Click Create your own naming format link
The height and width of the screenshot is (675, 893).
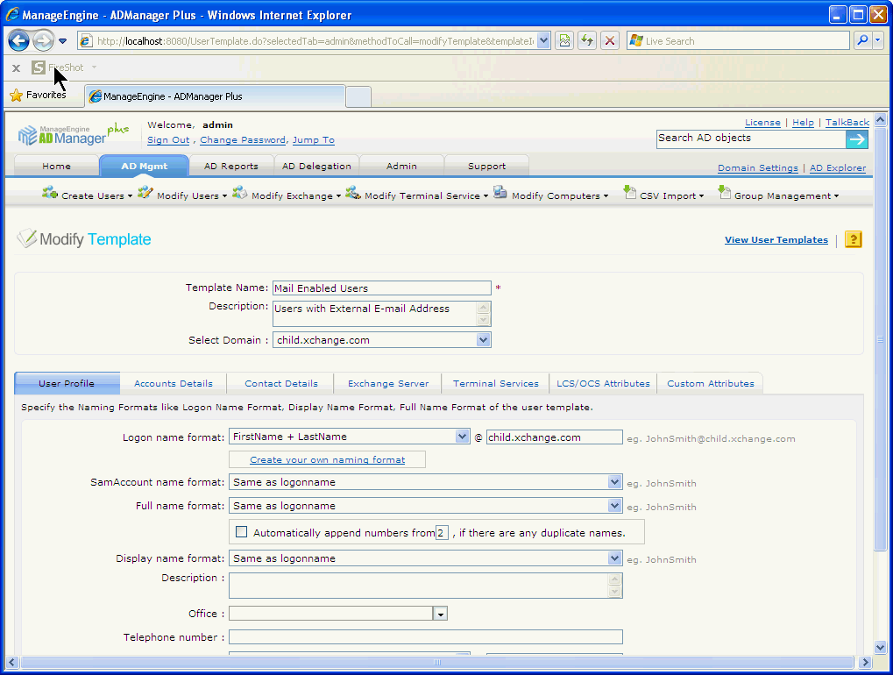coord(328,459)
